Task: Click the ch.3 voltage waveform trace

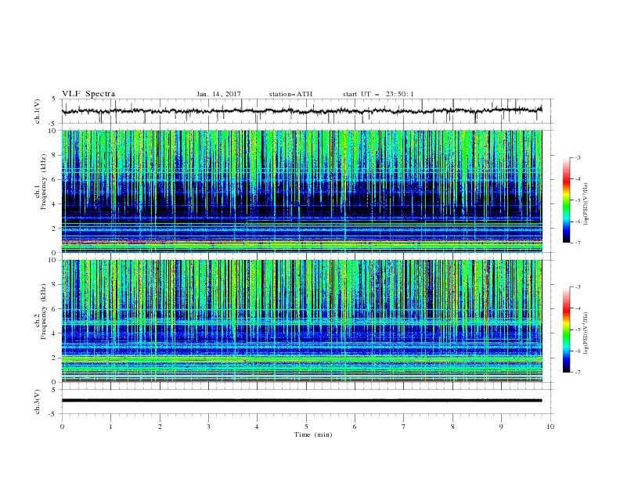Action: tap(301, 401)
